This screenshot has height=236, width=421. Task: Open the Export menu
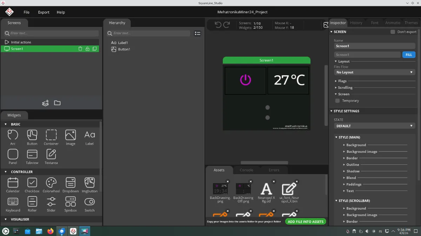(x=44, y=12)
